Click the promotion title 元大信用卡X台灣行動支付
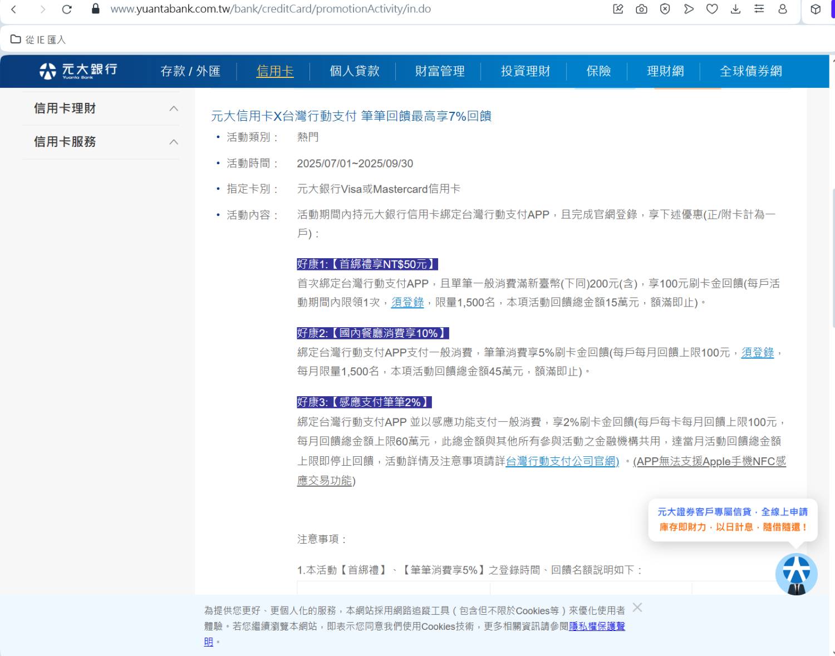 tap(351, 116)
